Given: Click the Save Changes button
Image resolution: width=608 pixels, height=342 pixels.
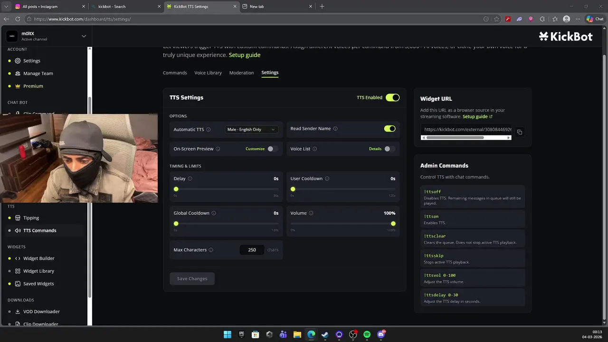Looking at the screenshot, I should click(x=192, y=278).
